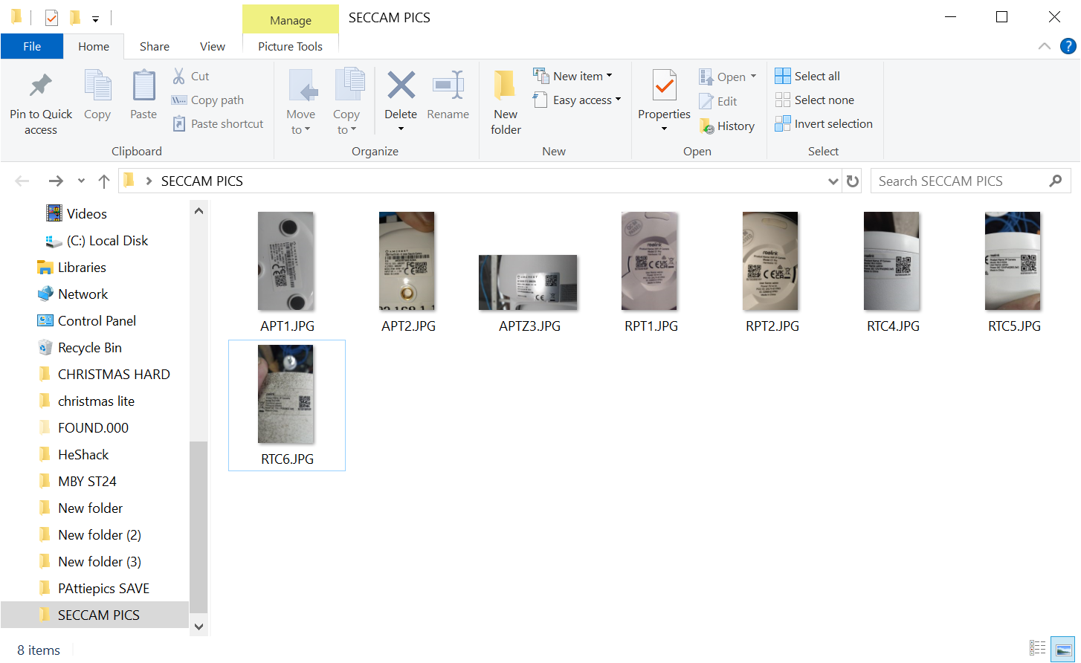Select Control Panel in navigation pane
The image size is (1081, 663).
coord(97,320)
